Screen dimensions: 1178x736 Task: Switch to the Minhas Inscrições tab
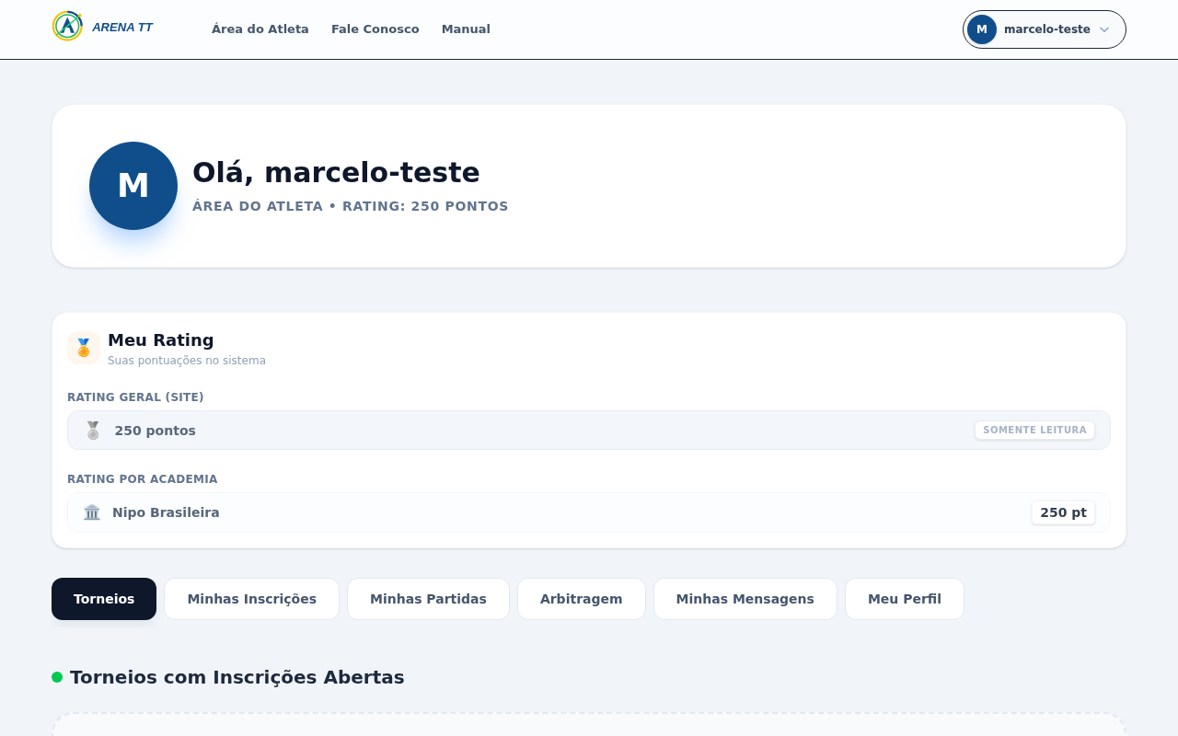(x=251, y=599)
